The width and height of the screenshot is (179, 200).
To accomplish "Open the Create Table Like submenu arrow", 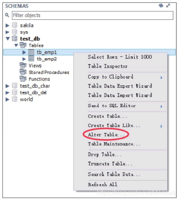I will (161, 126).
